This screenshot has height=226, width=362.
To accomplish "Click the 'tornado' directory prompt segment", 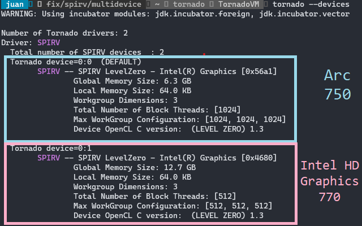I will pos(188,4).
